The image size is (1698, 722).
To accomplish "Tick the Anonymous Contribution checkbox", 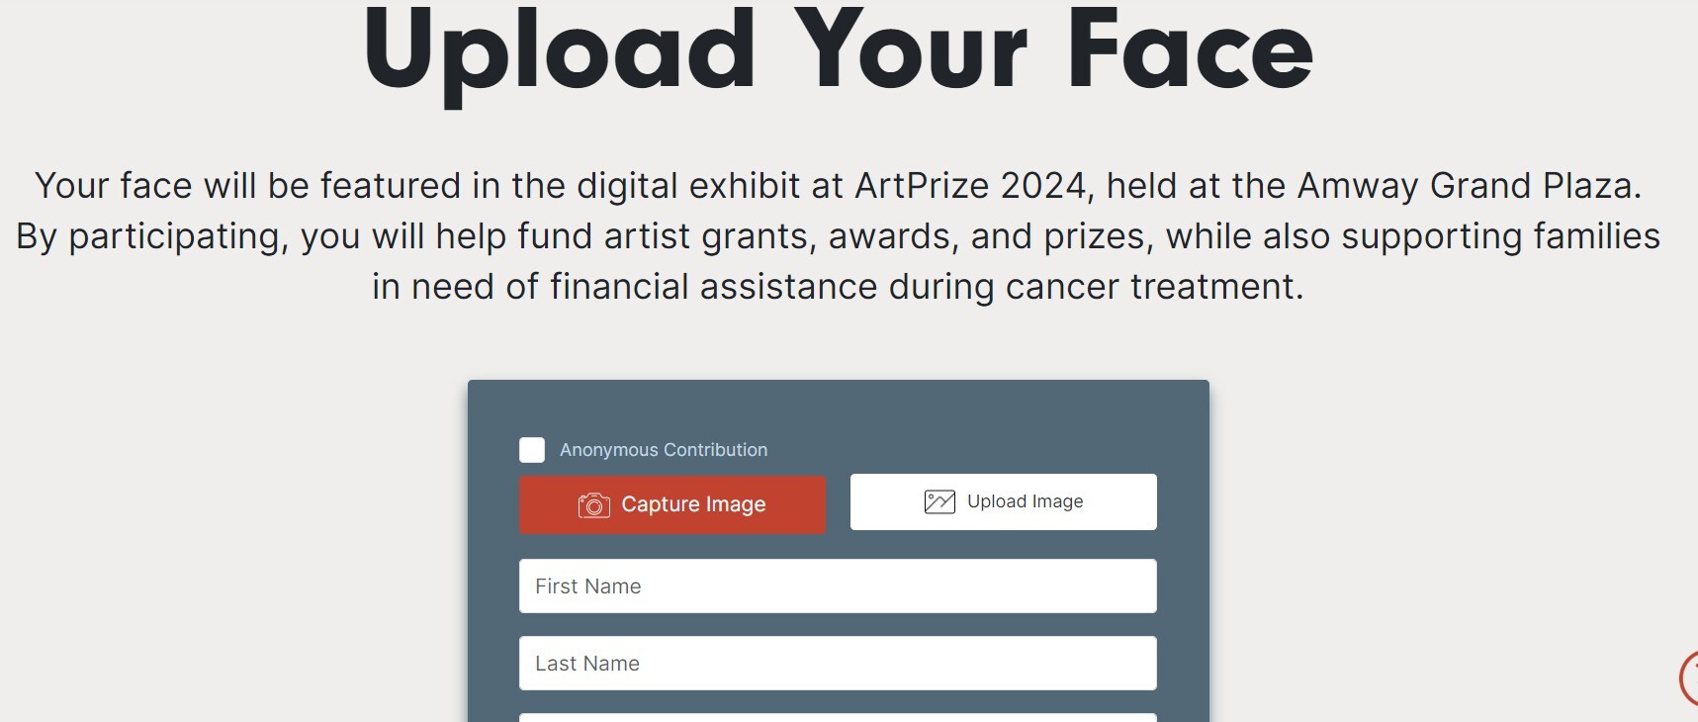I will 532,450.
